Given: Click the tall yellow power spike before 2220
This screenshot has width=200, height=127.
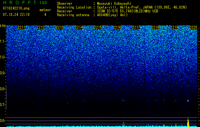Looking at the screenshot, I should [188, 123].
